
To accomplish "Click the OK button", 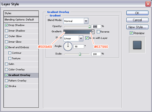I will 137,13.
